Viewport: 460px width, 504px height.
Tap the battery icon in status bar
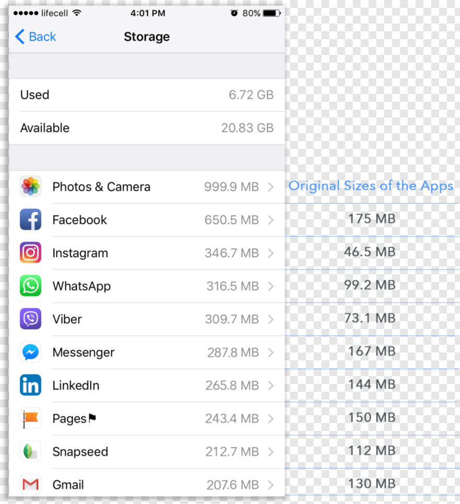(x=271, y=13)
